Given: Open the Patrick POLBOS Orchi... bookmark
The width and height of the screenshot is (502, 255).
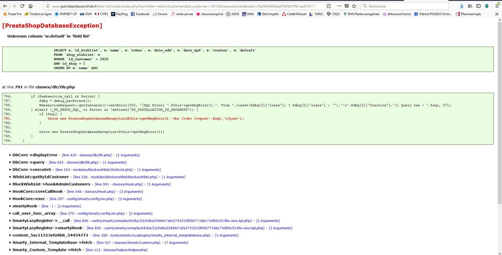Looking at the screenshot, I should point(433,14).
